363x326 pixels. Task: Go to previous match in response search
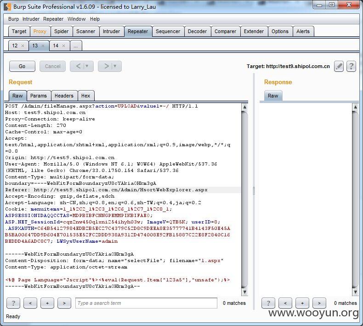pyautogui.click(x=285, y=303)
